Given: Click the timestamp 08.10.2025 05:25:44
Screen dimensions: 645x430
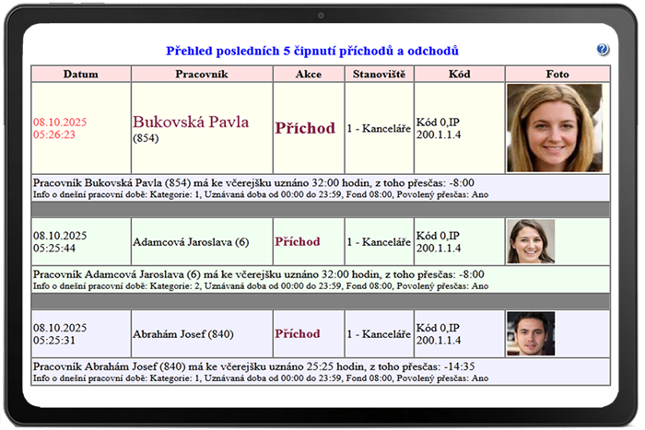Looking at the screenshot, I should click(59, 242).
